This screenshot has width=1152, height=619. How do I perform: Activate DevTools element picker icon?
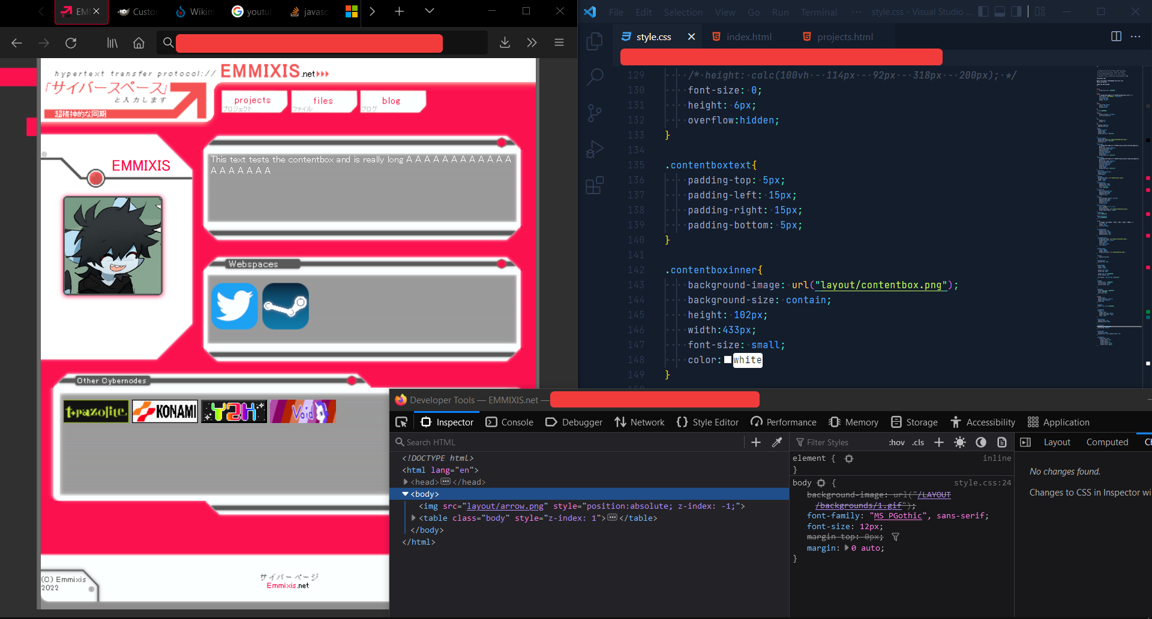coord(401,422)
